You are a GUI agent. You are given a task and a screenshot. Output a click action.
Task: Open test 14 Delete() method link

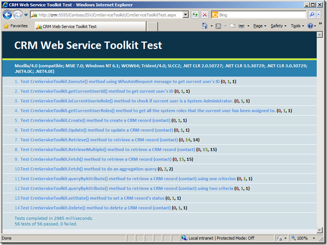point(95,208)
